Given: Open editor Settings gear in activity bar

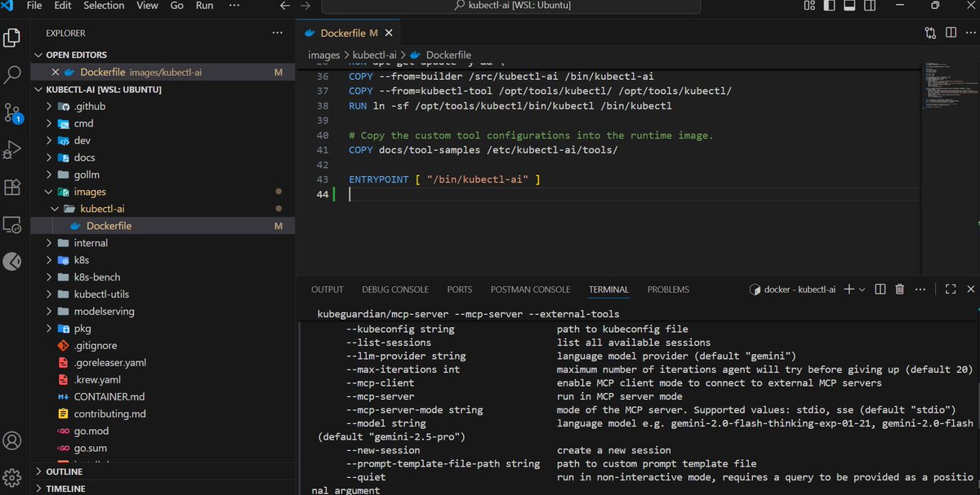Looking at the screenshot, I should pos(12,477).
